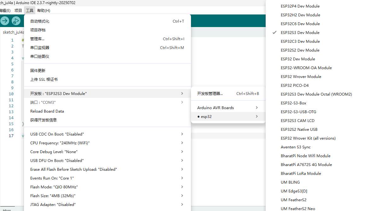
Task: Select ESP32H2 Dev Module board
Action: (x=326, y=15)
